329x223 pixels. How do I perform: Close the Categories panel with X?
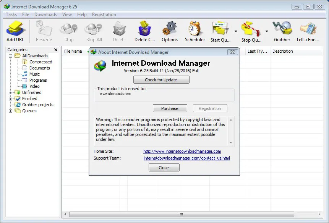tap(56, 50)
